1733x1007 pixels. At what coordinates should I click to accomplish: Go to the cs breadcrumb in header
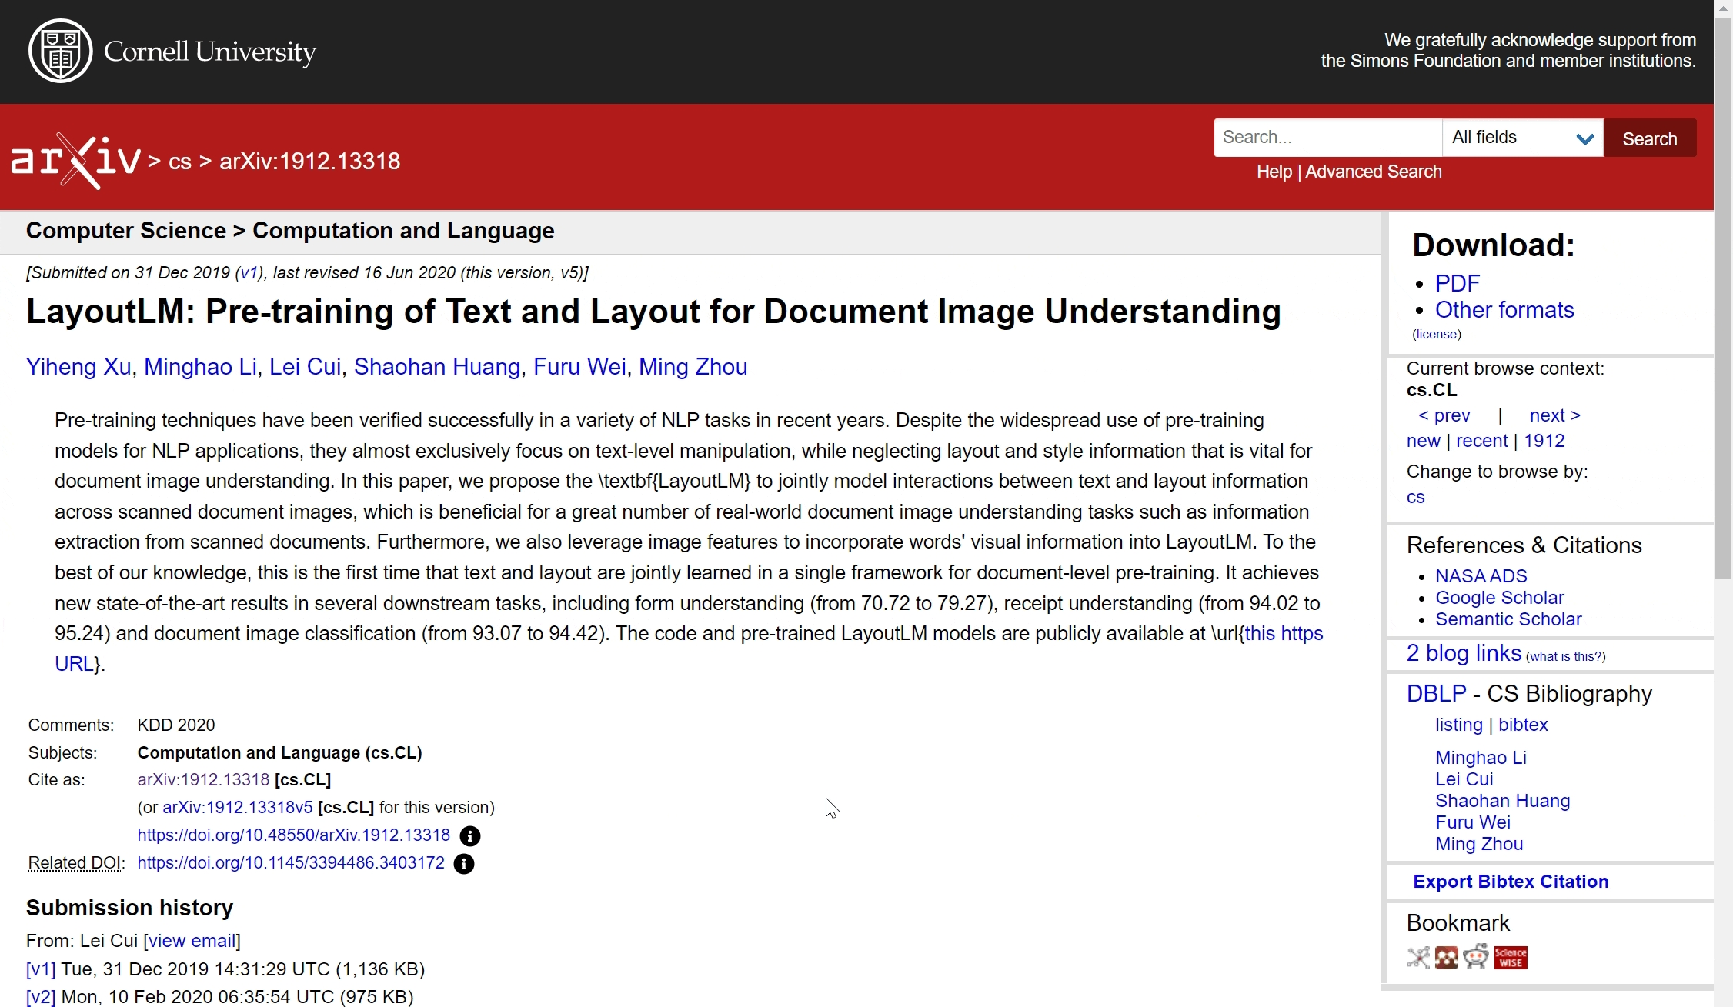coord(179,162)
